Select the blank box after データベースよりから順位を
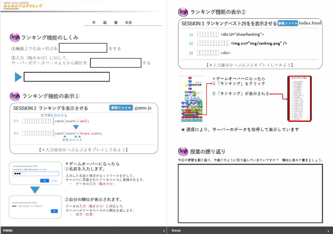The width and height of the screenshot is (333, 234). pos(116,63)
